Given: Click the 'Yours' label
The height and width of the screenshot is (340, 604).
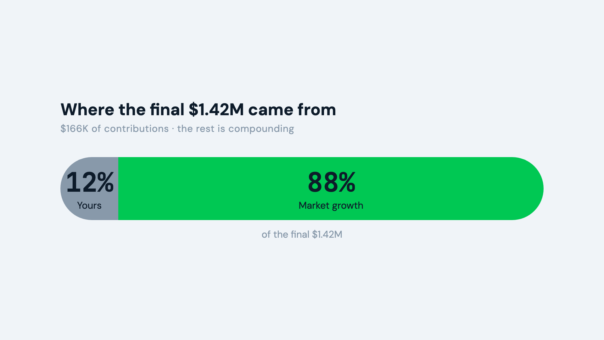Looking at the screenshot, I should (x=89, y=205).
